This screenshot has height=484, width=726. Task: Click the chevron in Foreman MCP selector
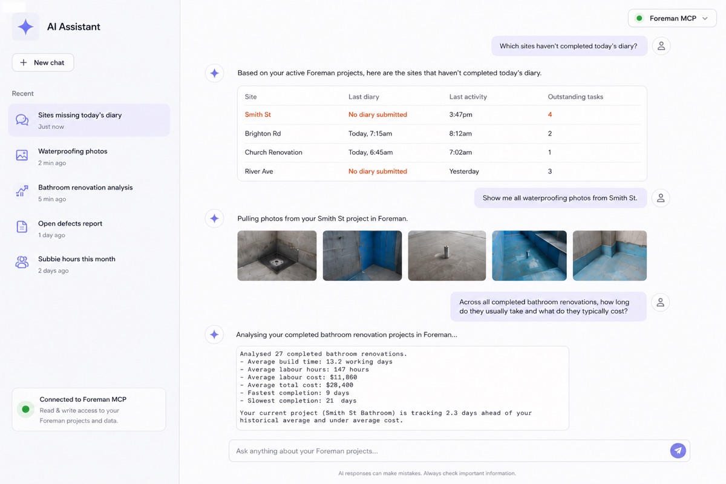[705, 19]
